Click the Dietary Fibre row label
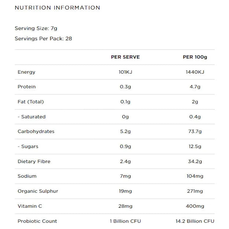 click(34, 162)
